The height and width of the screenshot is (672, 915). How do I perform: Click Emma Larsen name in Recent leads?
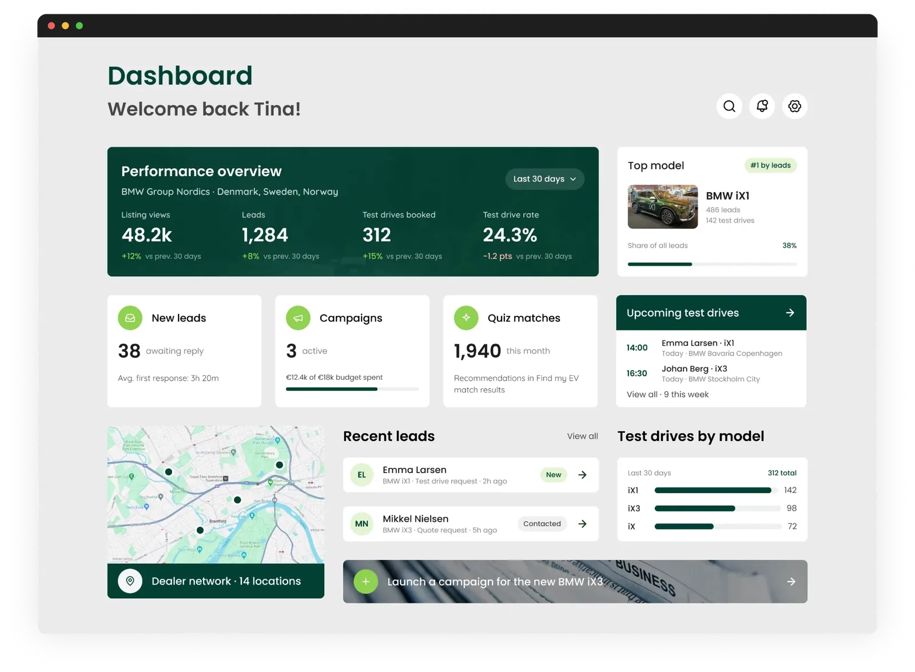415,470
